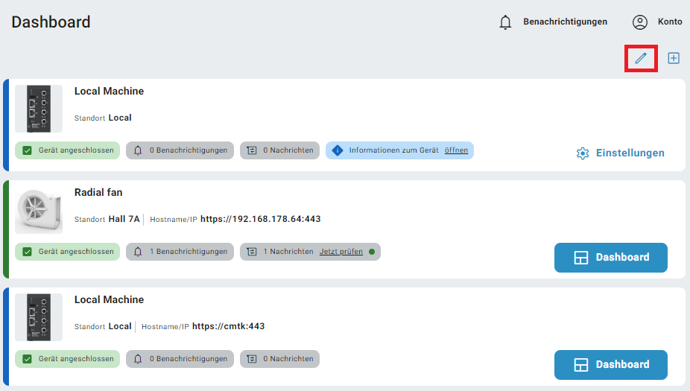The image size is (690, 391).
Task: Click the first Local Machine device thumbnail
Action: [x=39, y=109]
